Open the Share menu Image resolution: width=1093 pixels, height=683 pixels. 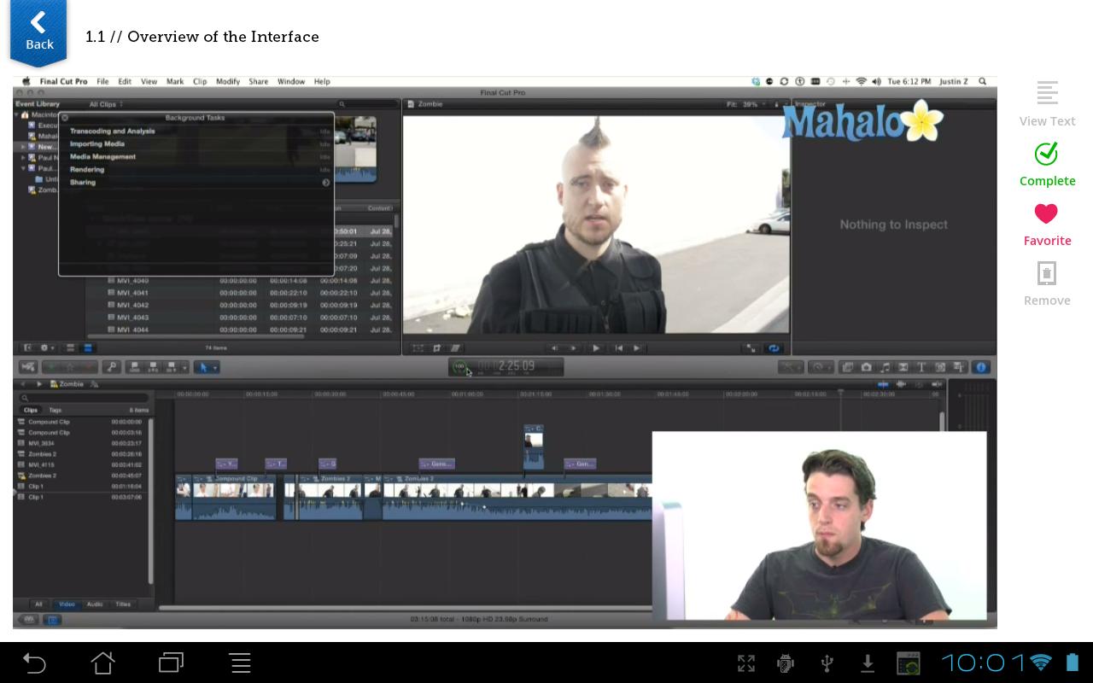(x=259, y=82)
